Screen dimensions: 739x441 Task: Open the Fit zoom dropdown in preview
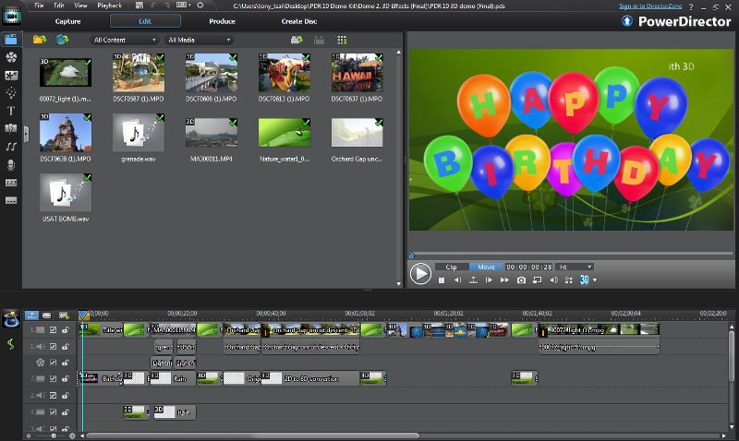pos(572,267)
